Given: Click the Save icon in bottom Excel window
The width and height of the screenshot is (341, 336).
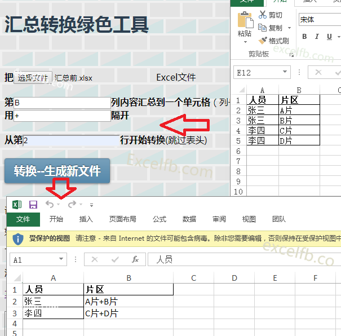Looking at the screenshot, I should [x=33, y=205].
